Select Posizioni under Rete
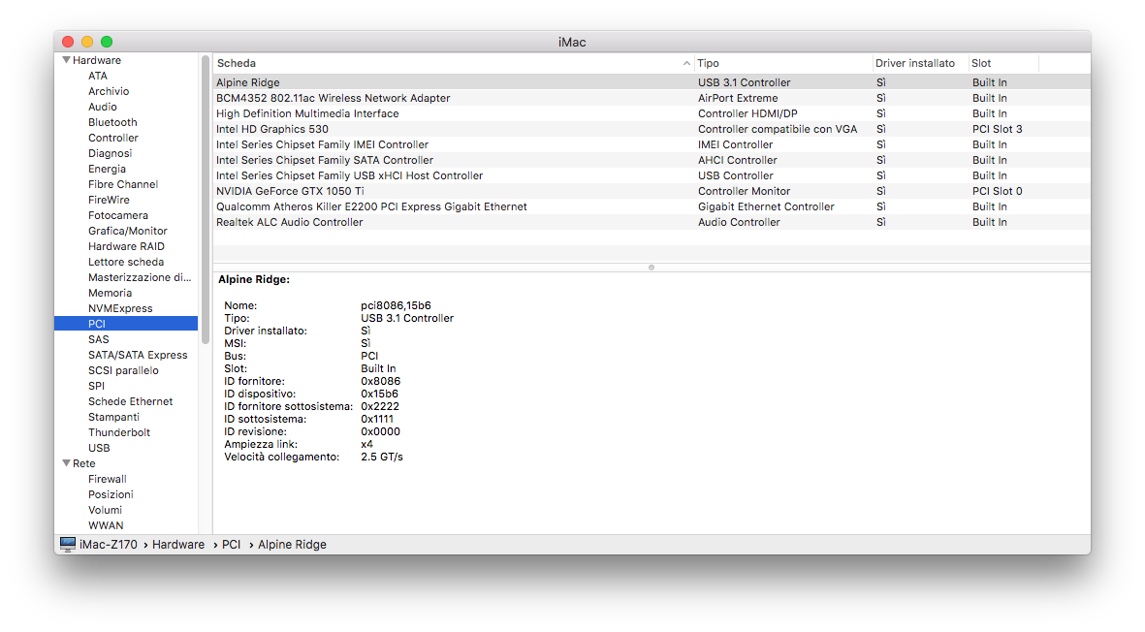This screenshot has height=632, width=1145. (x=111, y=494)
